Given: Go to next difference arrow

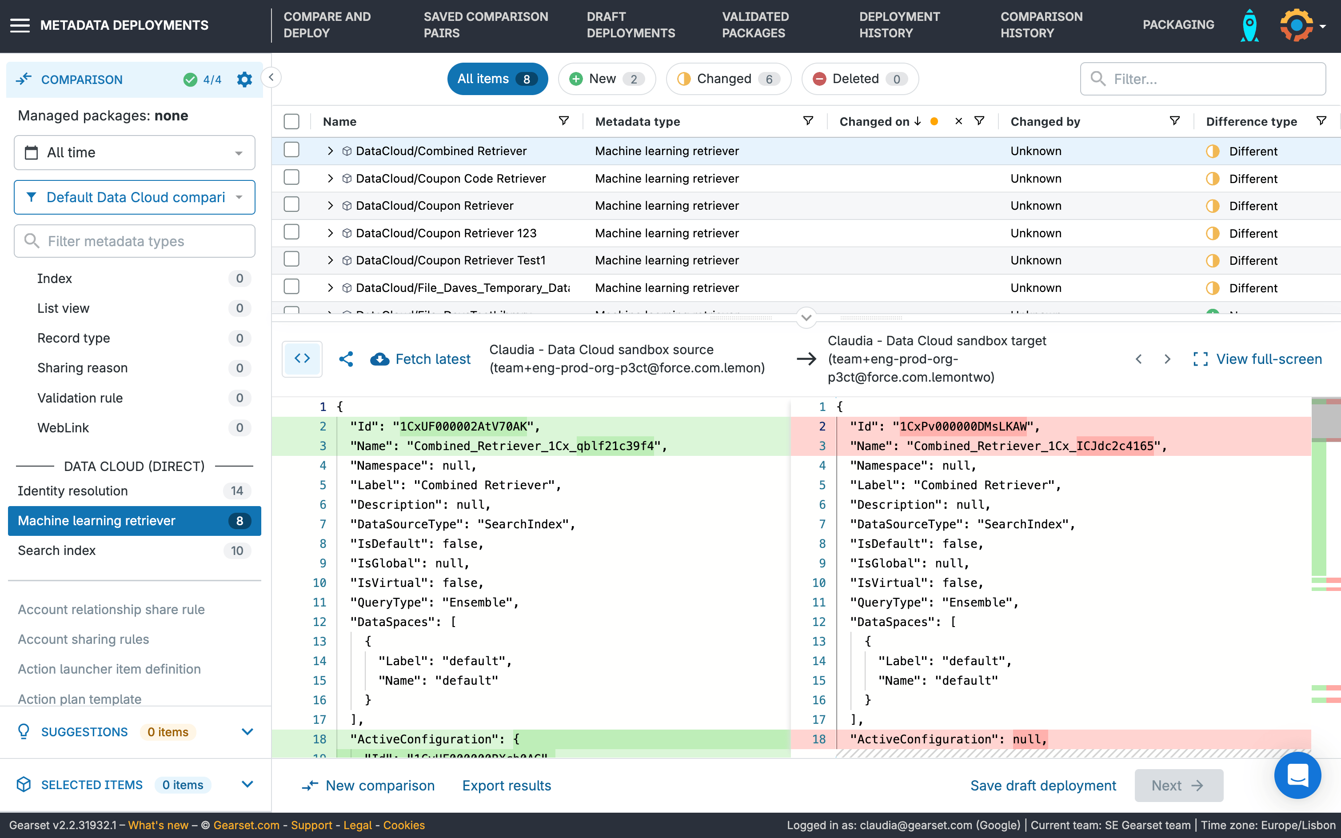Looking at the screenshot, I should pos(1167,359).
